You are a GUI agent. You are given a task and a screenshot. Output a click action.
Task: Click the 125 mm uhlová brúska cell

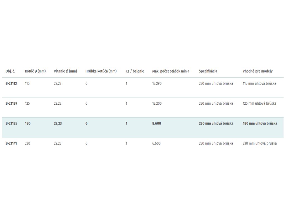pos(259,103)
